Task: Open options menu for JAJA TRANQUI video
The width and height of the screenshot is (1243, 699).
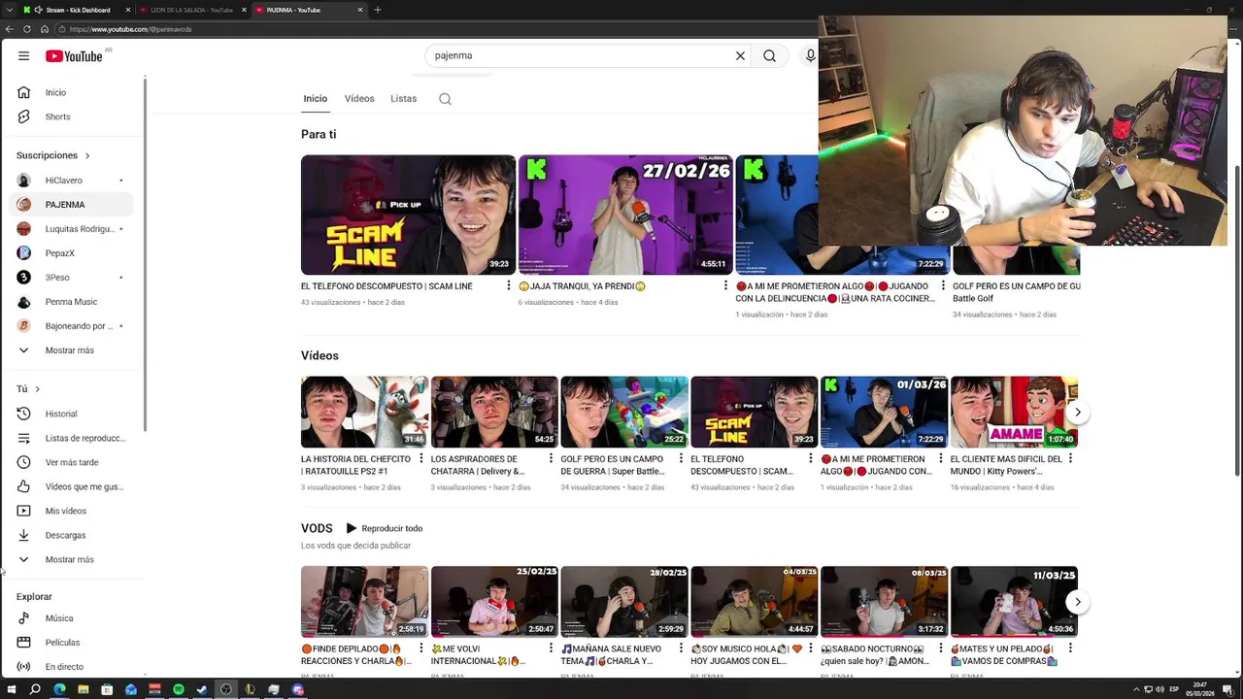Action: point(725,286)
